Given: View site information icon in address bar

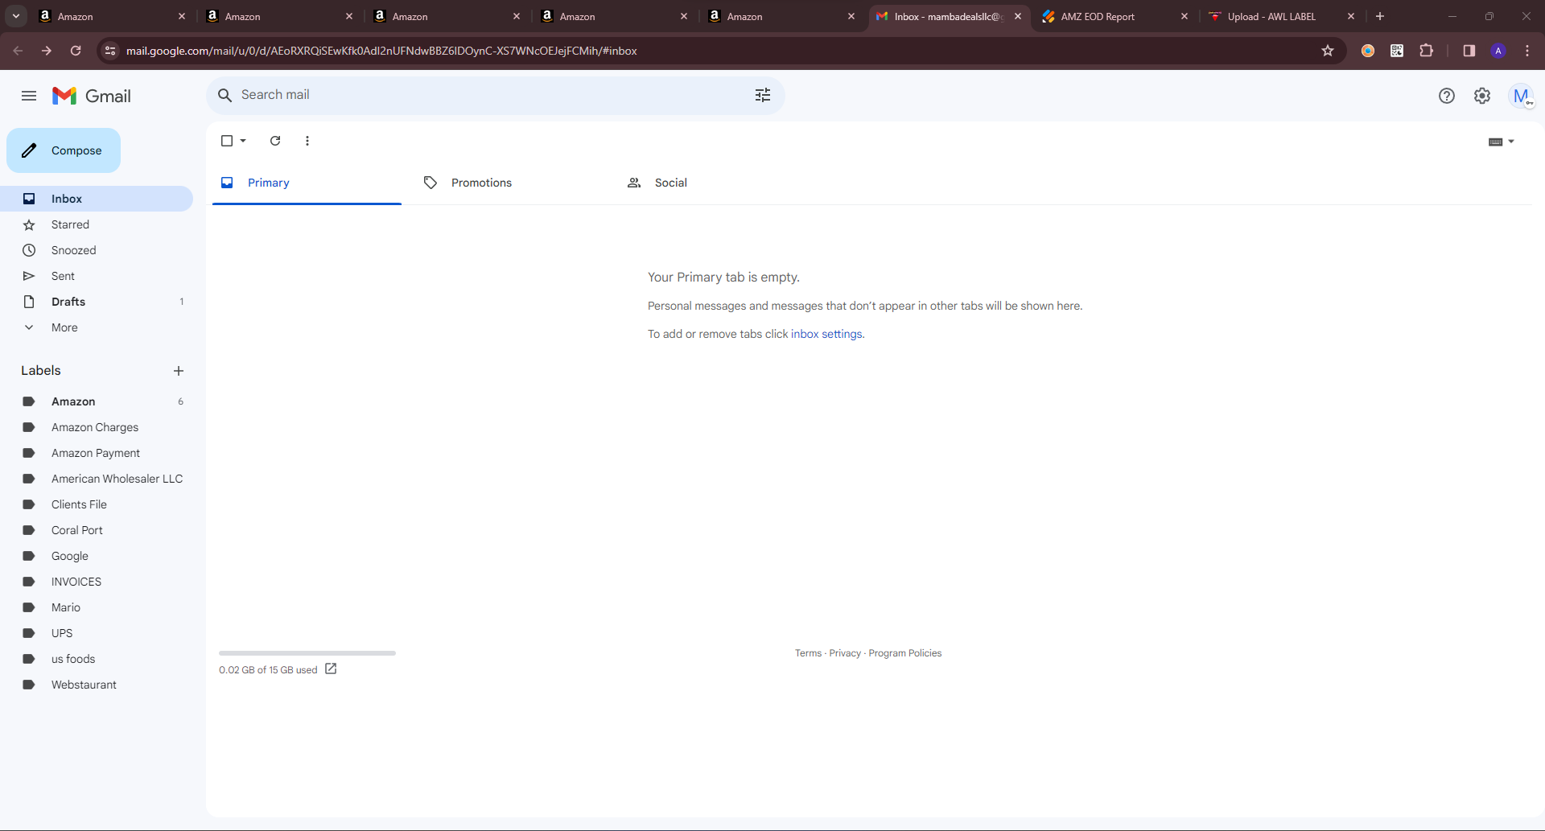Looking at the screenshot, I should [x=110, y=51].
